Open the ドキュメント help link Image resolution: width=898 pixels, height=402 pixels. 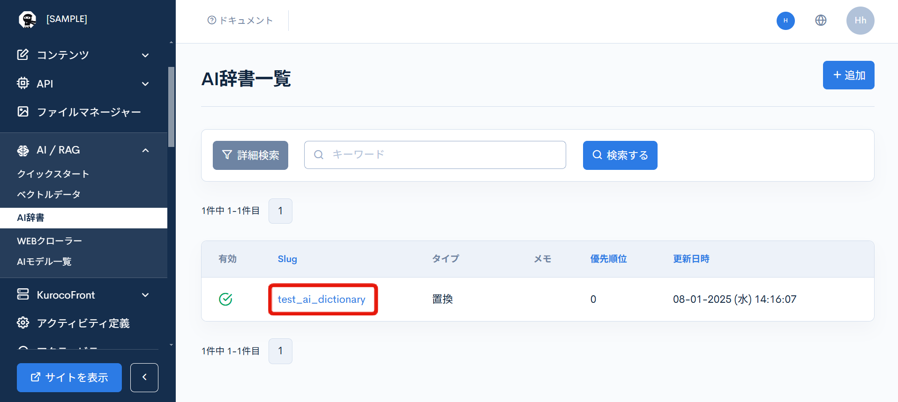240,21
